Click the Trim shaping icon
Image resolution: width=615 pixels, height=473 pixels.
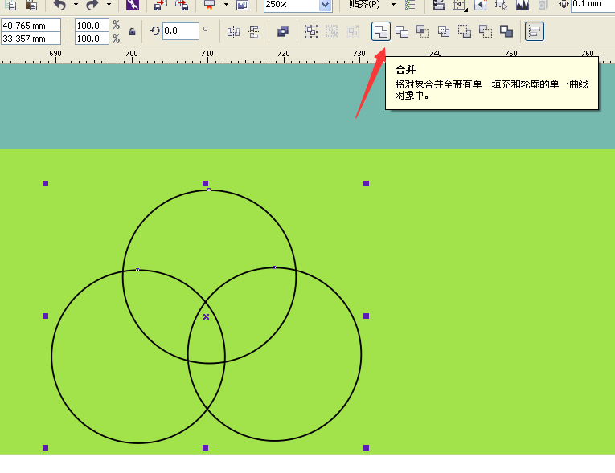point(402,31)
